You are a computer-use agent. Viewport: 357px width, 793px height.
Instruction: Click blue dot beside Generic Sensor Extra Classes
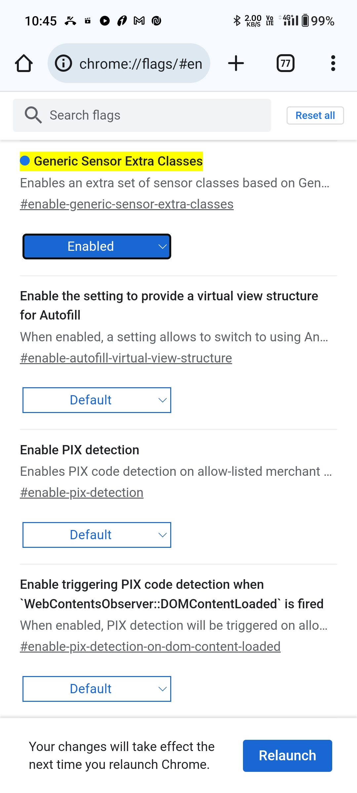(25, 161)
